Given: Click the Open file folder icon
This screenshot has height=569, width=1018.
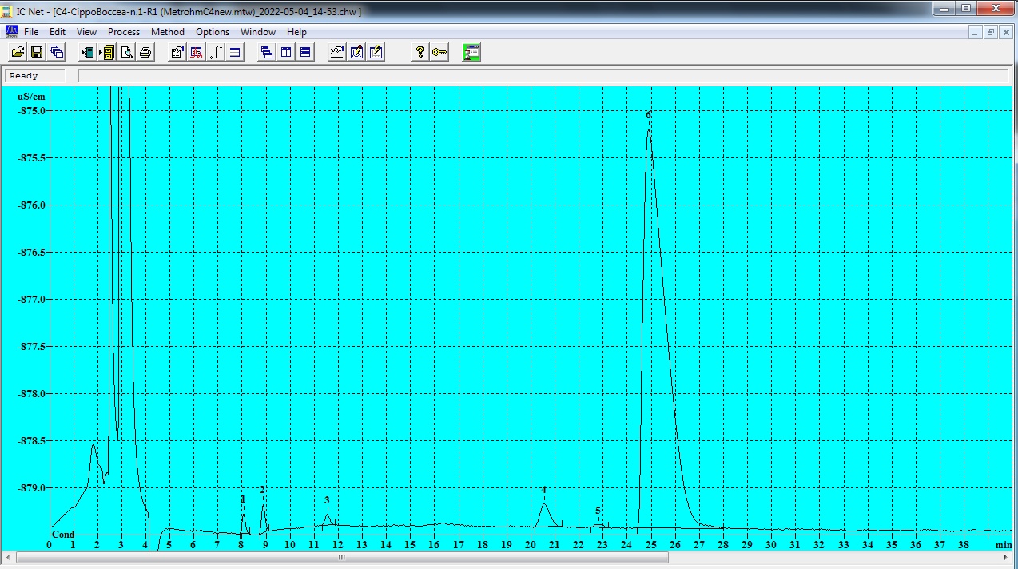Looking at the screenshot, I should pyautogui.click(x=18, y=53).
